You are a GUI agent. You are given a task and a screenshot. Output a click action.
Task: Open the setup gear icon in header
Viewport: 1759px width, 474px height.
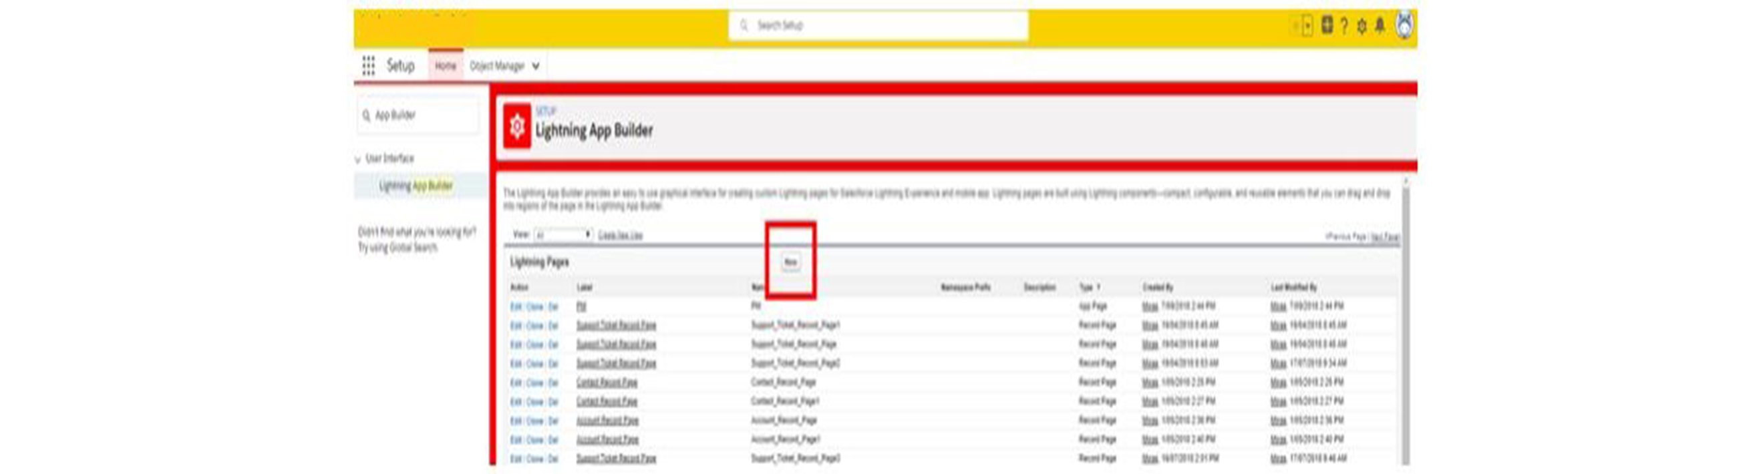point(1362,26)
